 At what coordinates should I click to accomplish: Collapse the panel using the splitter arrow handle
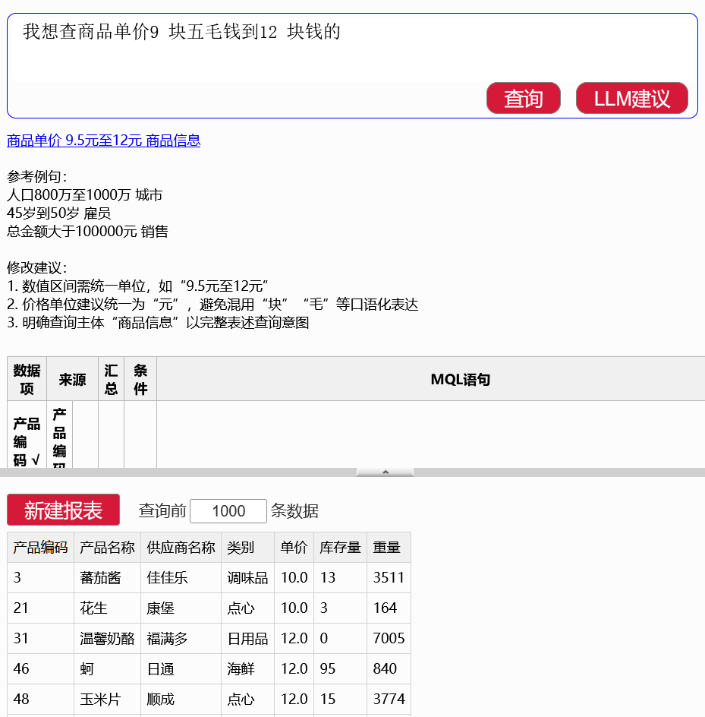pyautogui.click(x=385, y=472)
